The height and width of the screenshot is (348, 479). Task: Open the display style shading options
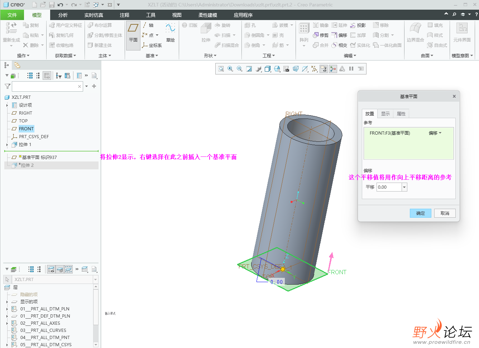coord(268,69)
